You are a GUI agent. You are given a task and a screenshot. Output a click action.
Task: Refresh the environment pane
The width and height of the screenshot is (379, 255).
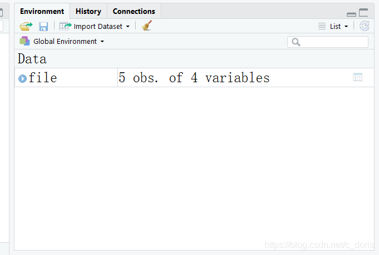[365, 26]
